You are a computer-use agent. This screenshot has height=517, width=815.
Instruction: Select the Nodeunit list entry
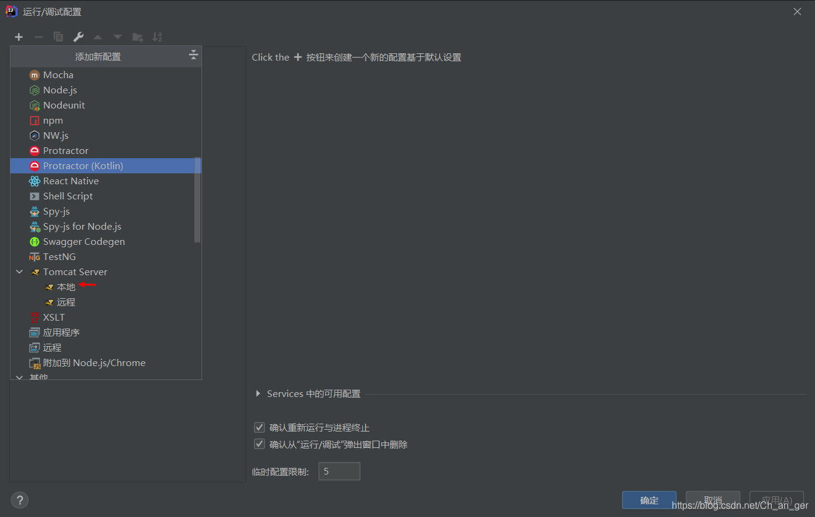pyautogui.click(x=106, y=105)
